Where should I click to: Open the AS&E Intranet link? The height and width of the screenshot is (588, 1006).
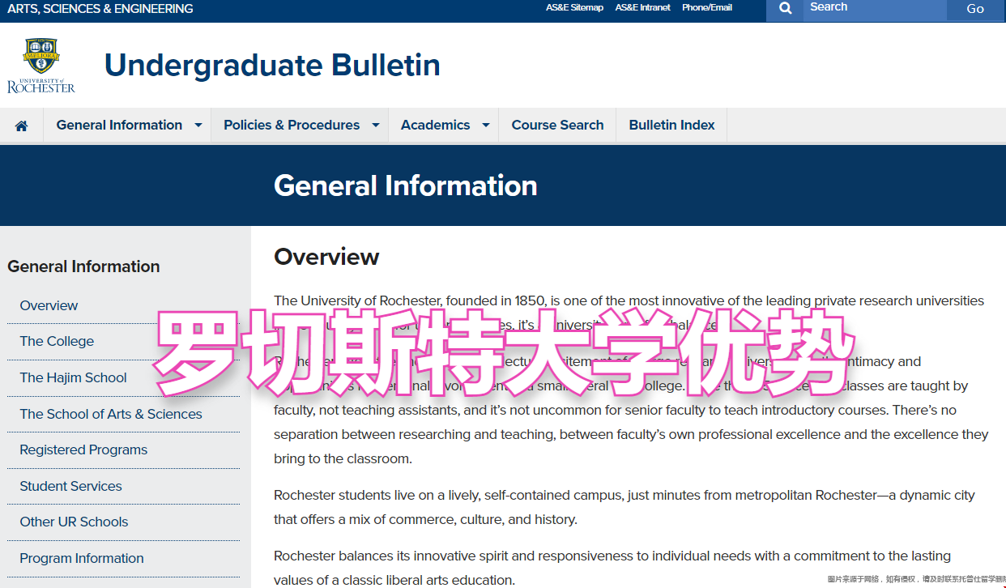642,7
